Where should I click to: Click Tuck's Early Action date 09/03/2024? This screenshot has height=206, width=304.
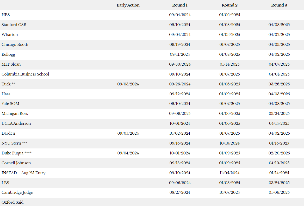[x=128, y=84]
